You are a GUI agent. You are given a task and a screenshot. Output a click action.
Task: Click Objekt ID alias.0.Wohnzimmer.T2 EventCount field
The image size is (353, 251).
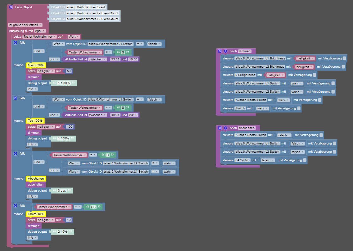[x=93, y=13]
